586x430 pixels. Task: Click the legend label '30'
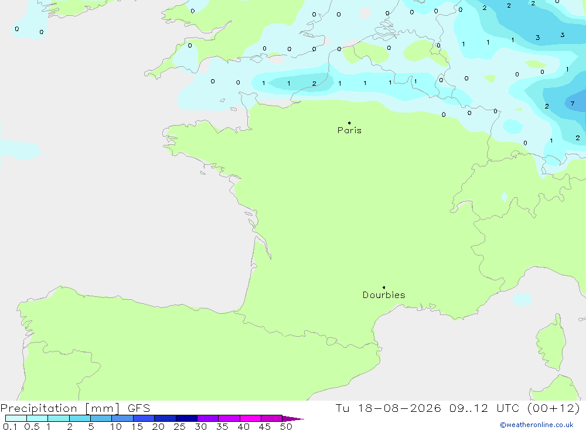tap(201, 426)
